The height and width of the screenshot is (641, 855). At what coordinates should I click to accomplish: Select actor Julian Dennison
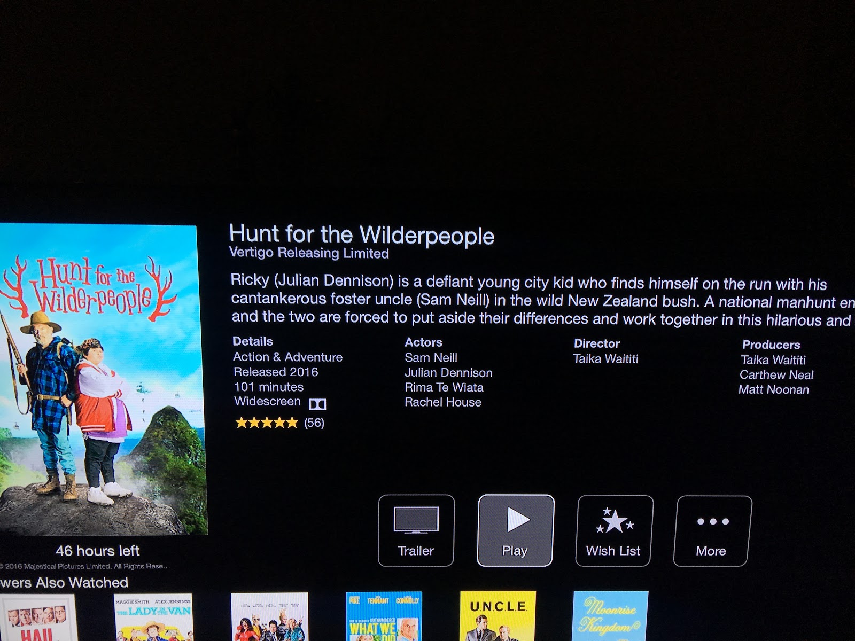pos(448,373)
